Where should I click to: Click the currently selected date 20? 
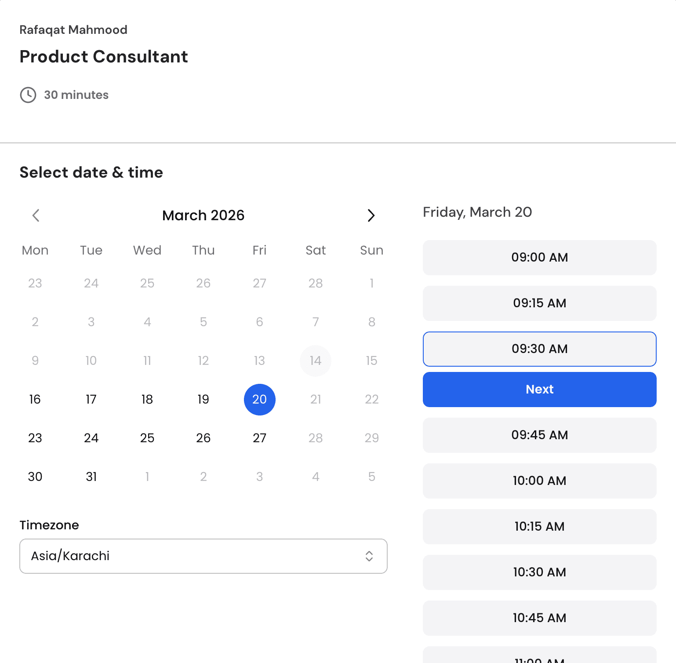(x=259, y=399)
